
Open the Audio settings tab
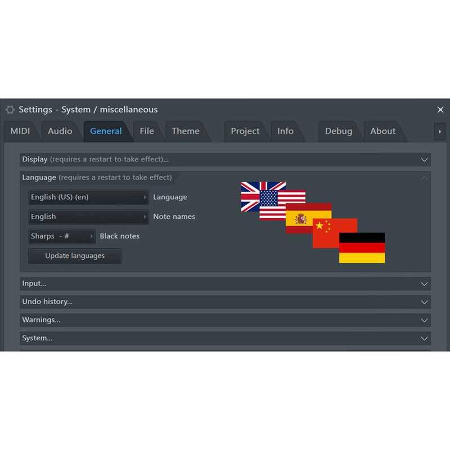click(60, 131)
